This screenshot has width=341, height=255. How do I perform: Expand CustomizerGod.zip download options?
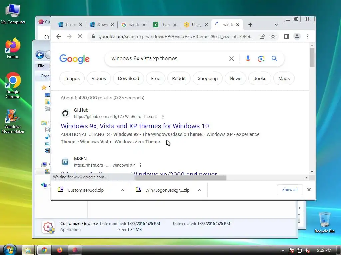(122, 190)
